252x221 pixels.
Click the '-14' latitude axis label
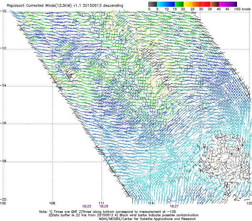click(3, 85)
